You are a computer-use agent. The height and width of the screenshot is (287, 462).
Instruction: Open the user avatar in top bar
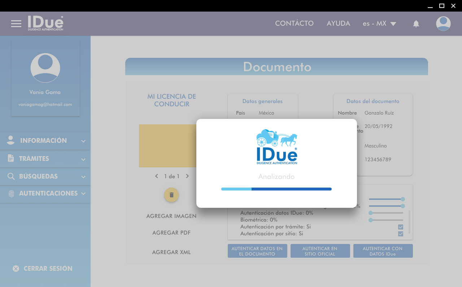(443, 23)
